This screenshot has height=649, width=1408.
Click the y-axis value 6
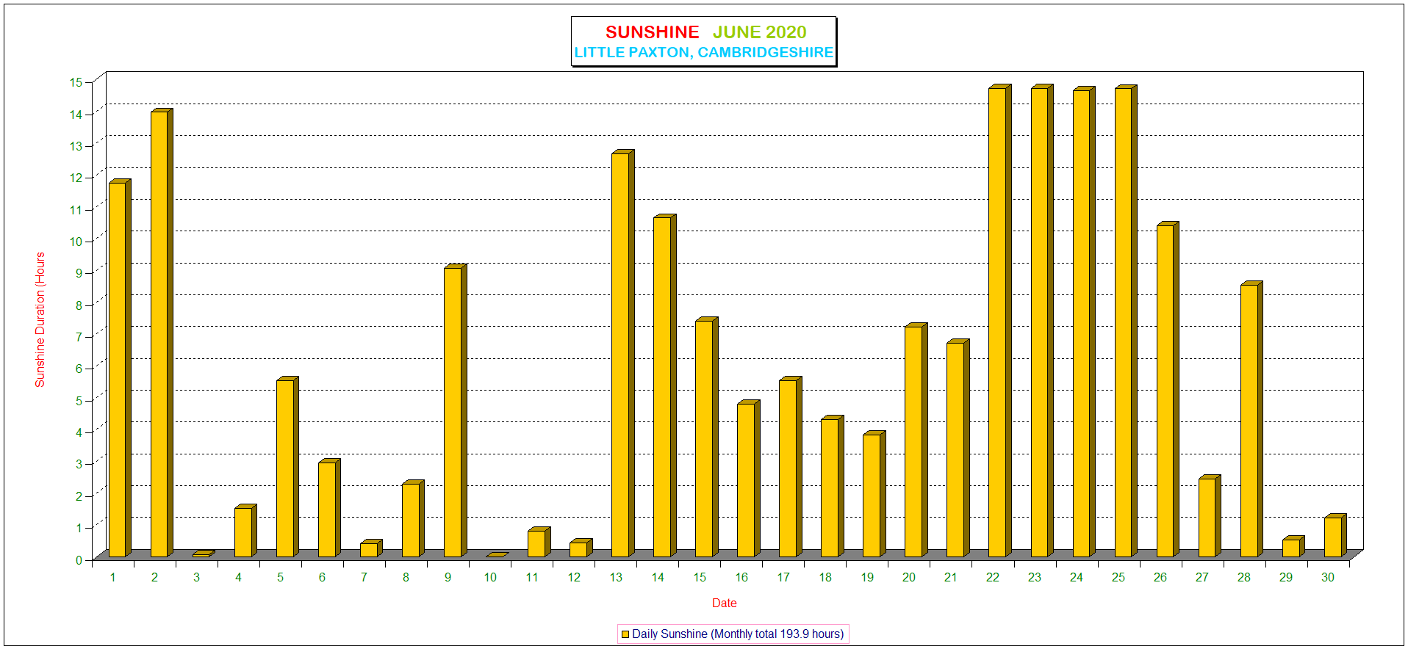coord(79,369)
